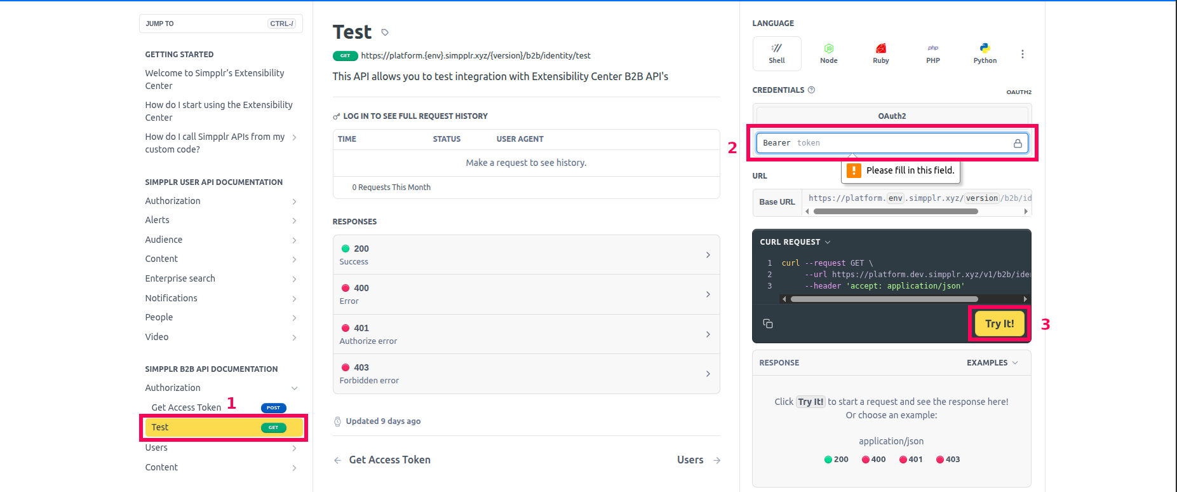Image resolution: width=1177 pixels, height=492 pixels.
Task: Open the cURL Request dropdown
Action: pos(795,242)
